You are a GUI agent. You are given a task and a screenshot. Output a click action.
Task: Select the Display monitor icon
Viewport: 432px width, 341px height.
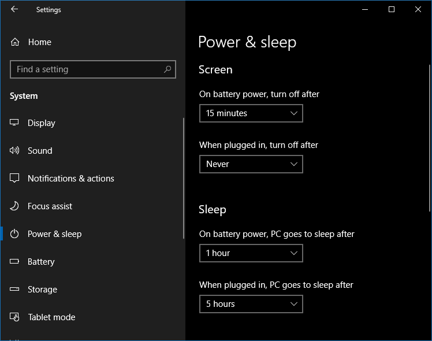[14, 123]
